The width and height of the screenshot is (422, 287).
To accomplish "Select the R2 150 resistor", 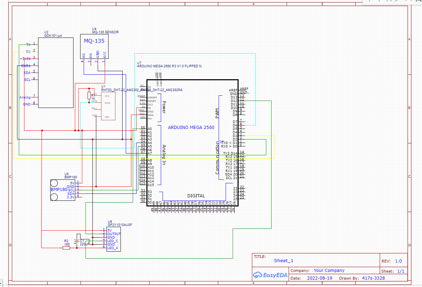I will [66, 247].
